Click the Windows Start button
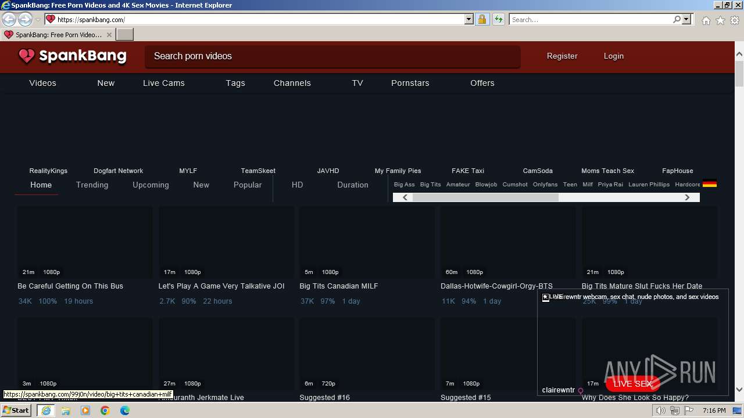 pyautogui.click(x=16, y=410)
